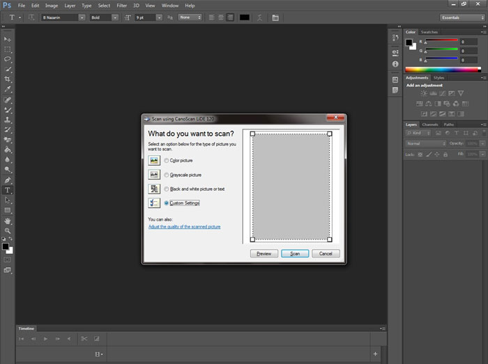The width and height of the screenshot is (488, 364).
Task: Go to first frame in Timeline
Action: 21,338
